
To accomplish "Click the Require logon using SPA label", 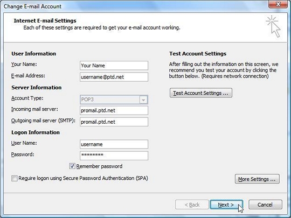I will pyautogui.click(x=83, y=178).
